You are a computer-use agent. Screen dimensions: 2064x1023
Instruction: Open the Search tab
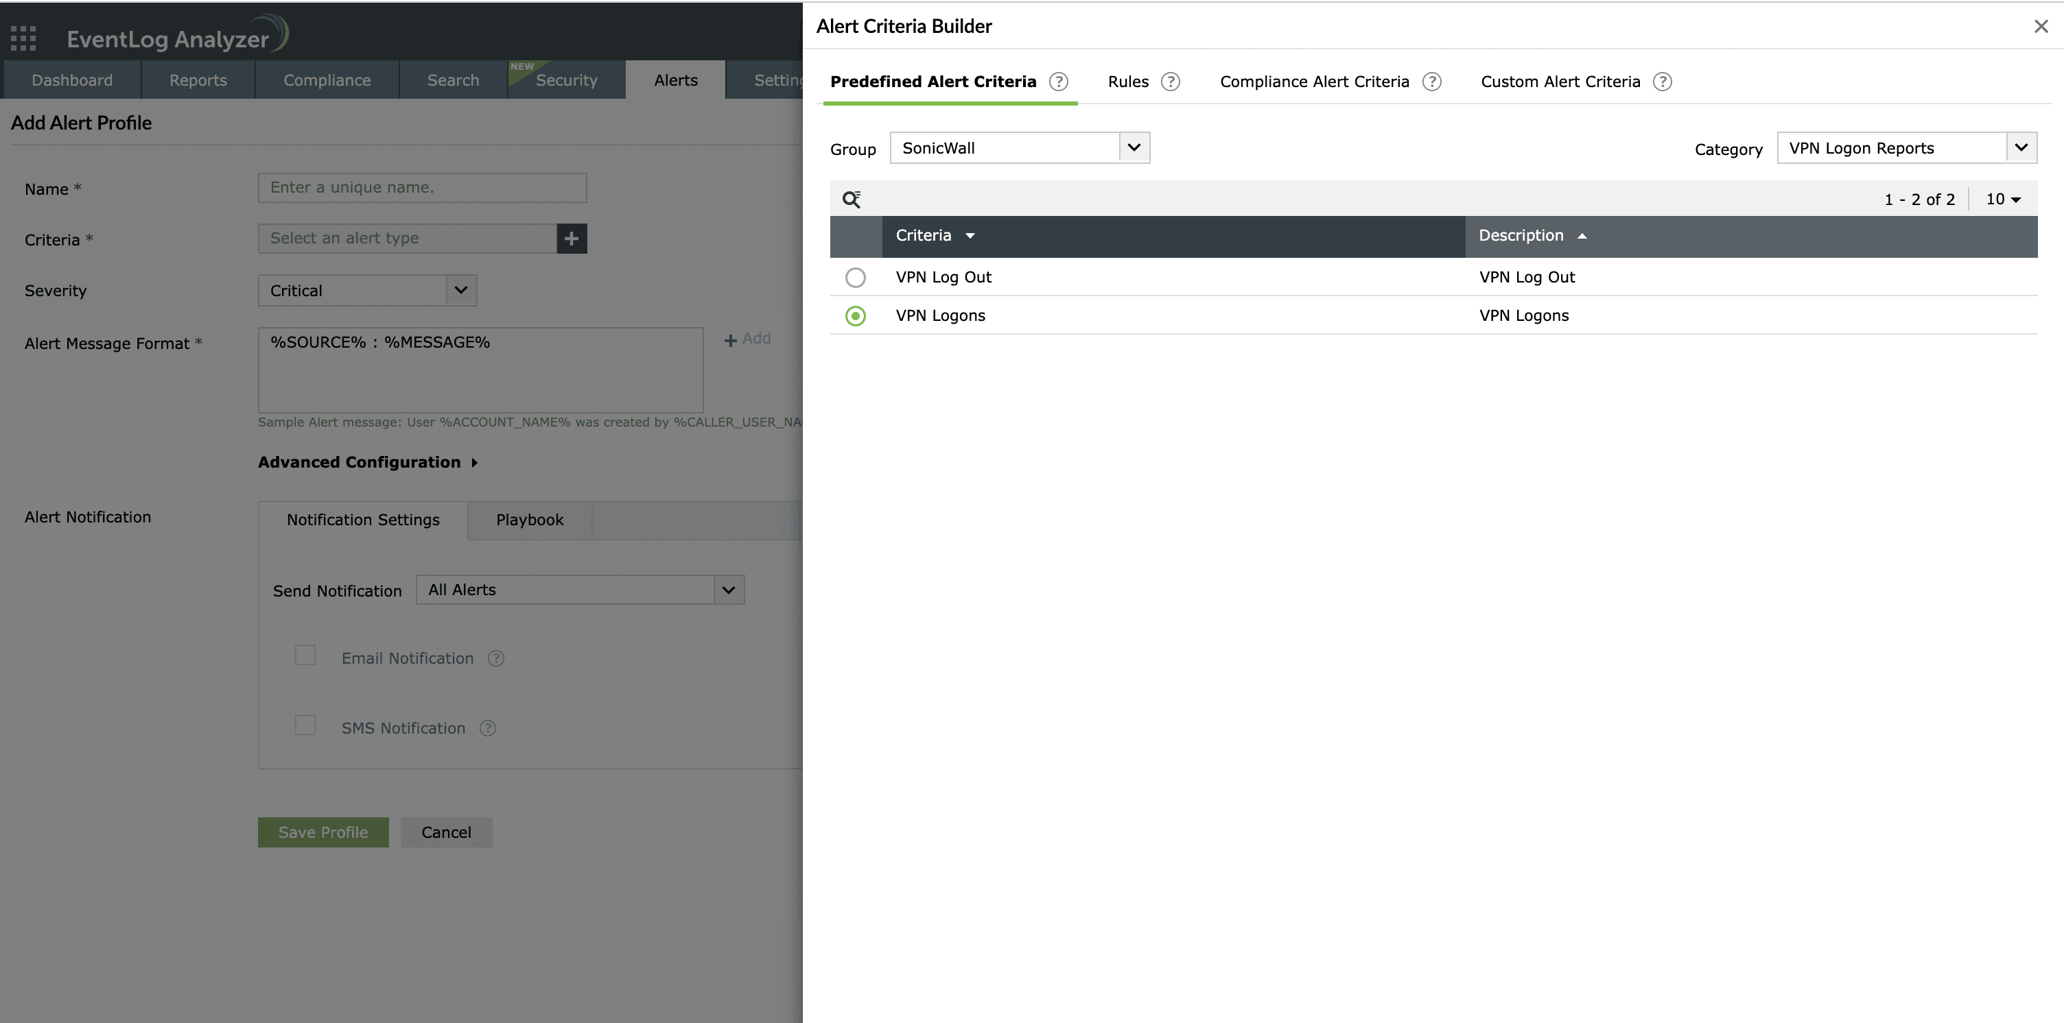[453, 80]
